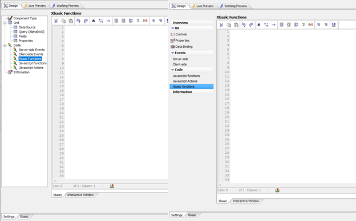The height and width of the screenshot is (221, 356).
Task: Collapse the Events section chevron in the UX sidebar
Action: [172, 53]
